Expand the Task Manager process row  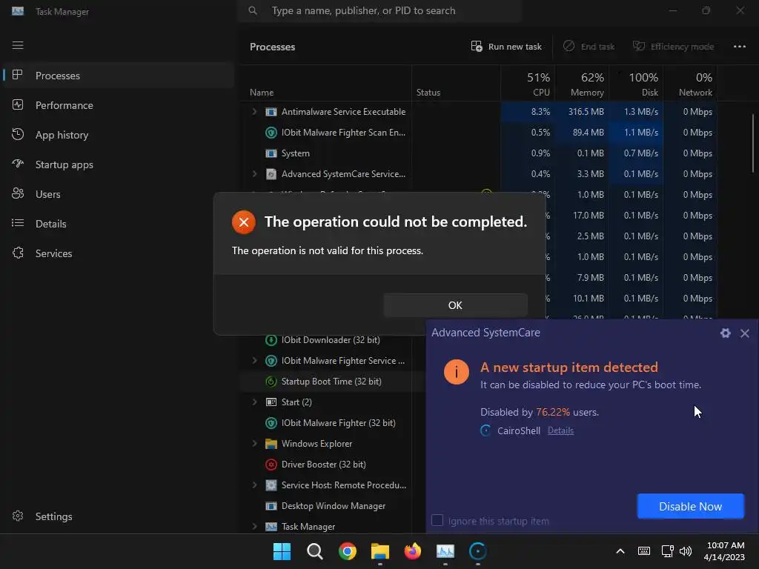pos(255,527)
